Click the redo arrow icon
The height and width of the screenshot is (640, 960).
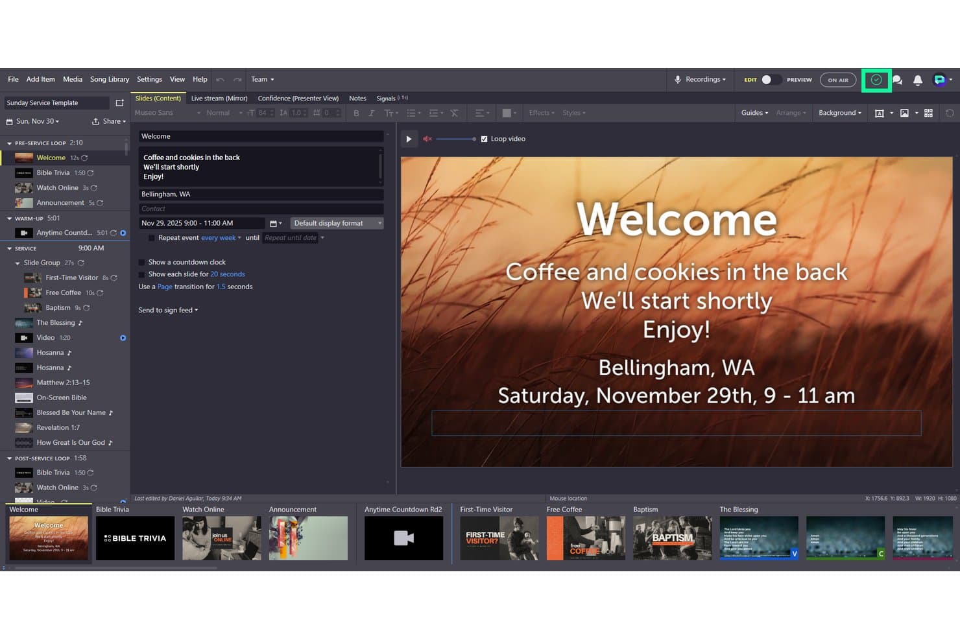[237, 80]
